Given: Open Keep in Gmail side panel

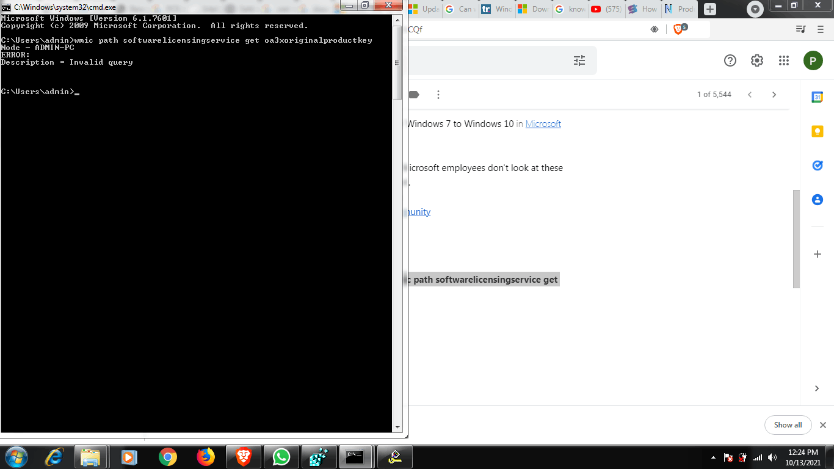Looking at the screenshot, I should pyautogui.click(x=817, y=131).
